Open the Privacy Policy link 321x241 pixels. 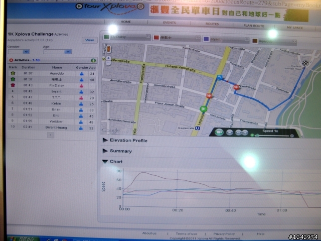(x=224, y=234)
